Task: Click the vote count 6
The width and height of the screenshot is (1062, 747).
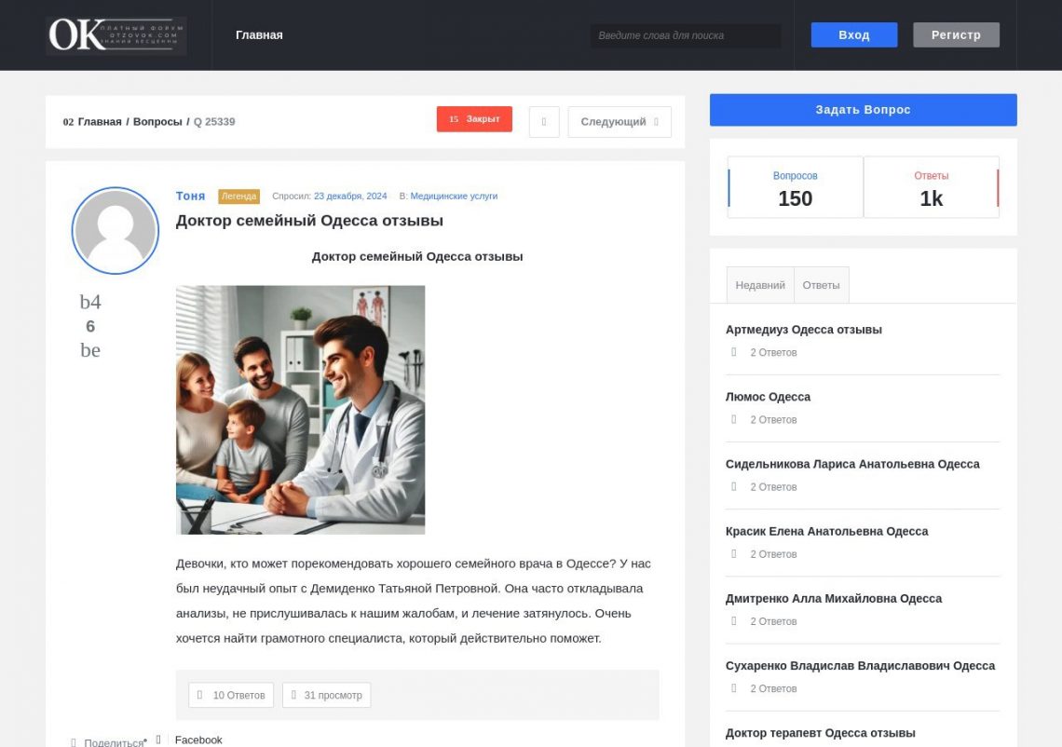Action: (x=90, y=326)
